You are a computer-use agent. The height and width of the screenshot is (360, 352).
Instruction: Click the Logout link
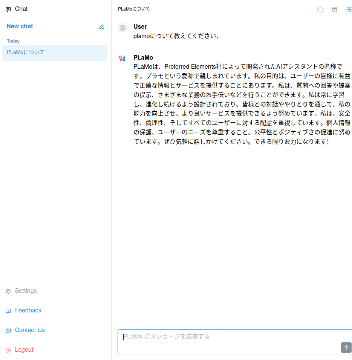tap(24, 350)
